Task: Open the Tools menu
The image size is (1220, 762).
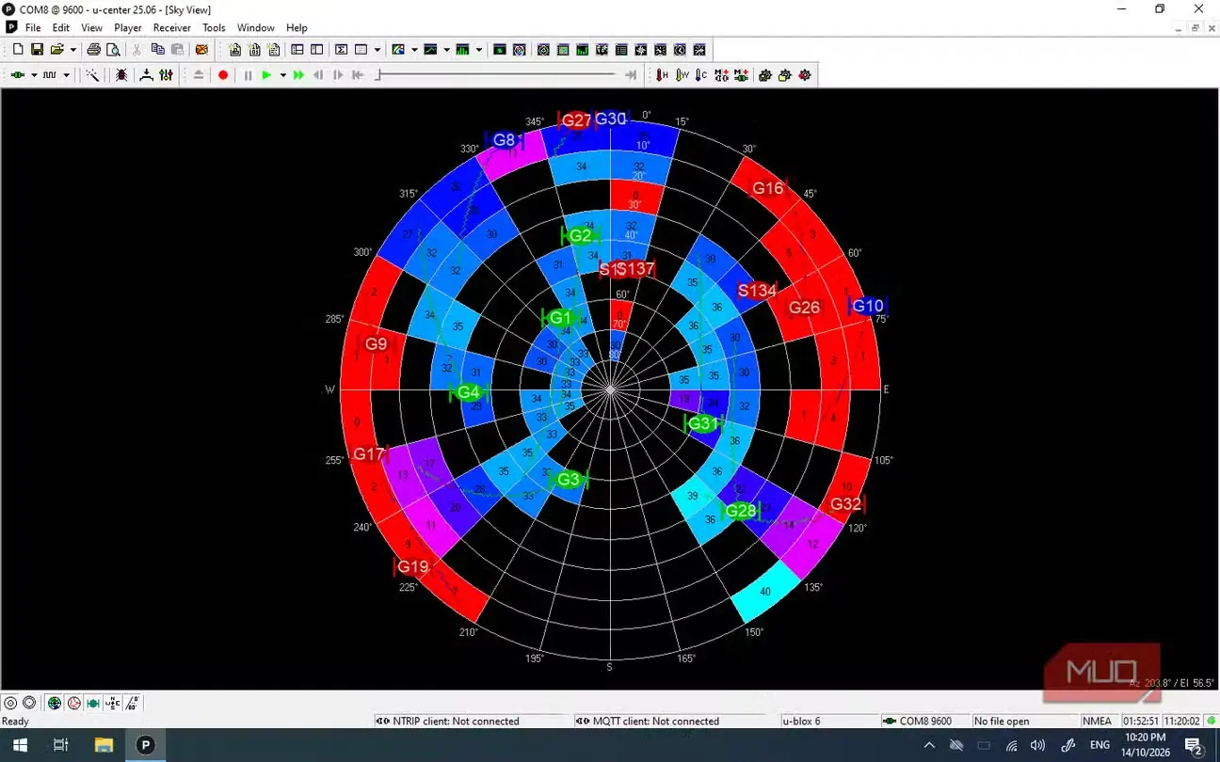Action: 214,28
